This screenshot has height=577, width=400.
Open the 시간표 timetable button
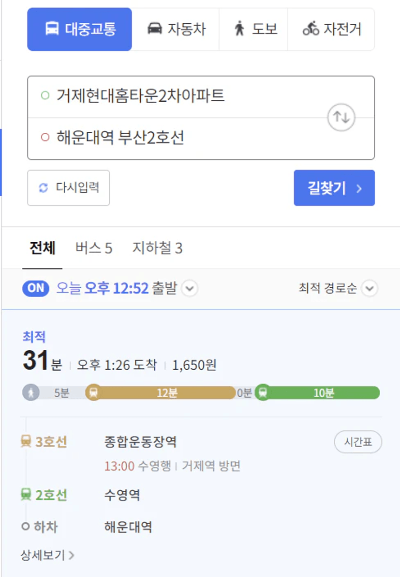point(358,441)
